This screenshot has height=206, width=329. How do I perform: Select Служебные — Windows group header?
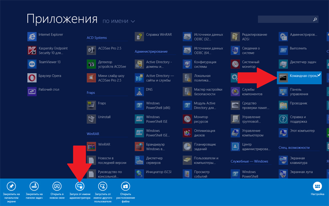click(249, 161)
